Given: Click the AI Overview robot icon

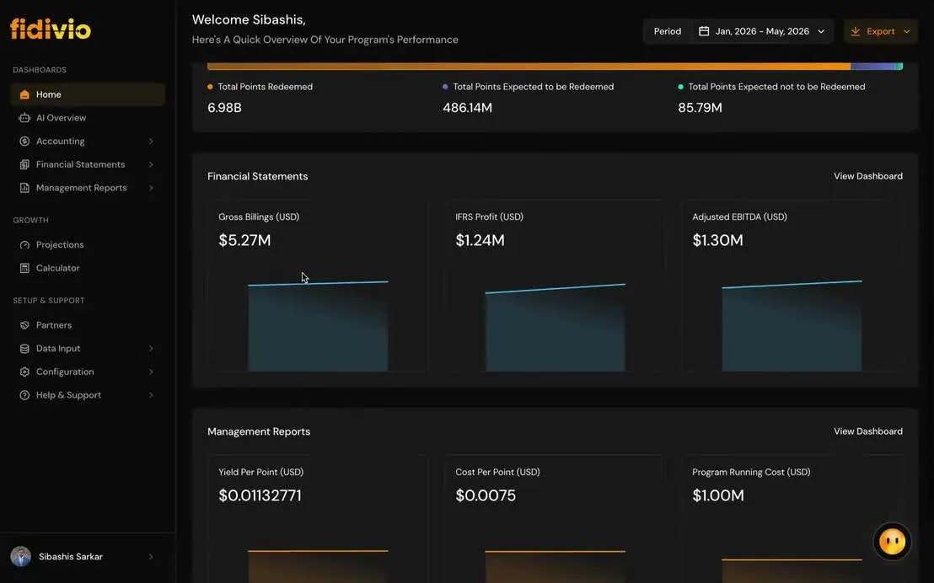Looking at the screenshot, I should [x=24, y=118].
